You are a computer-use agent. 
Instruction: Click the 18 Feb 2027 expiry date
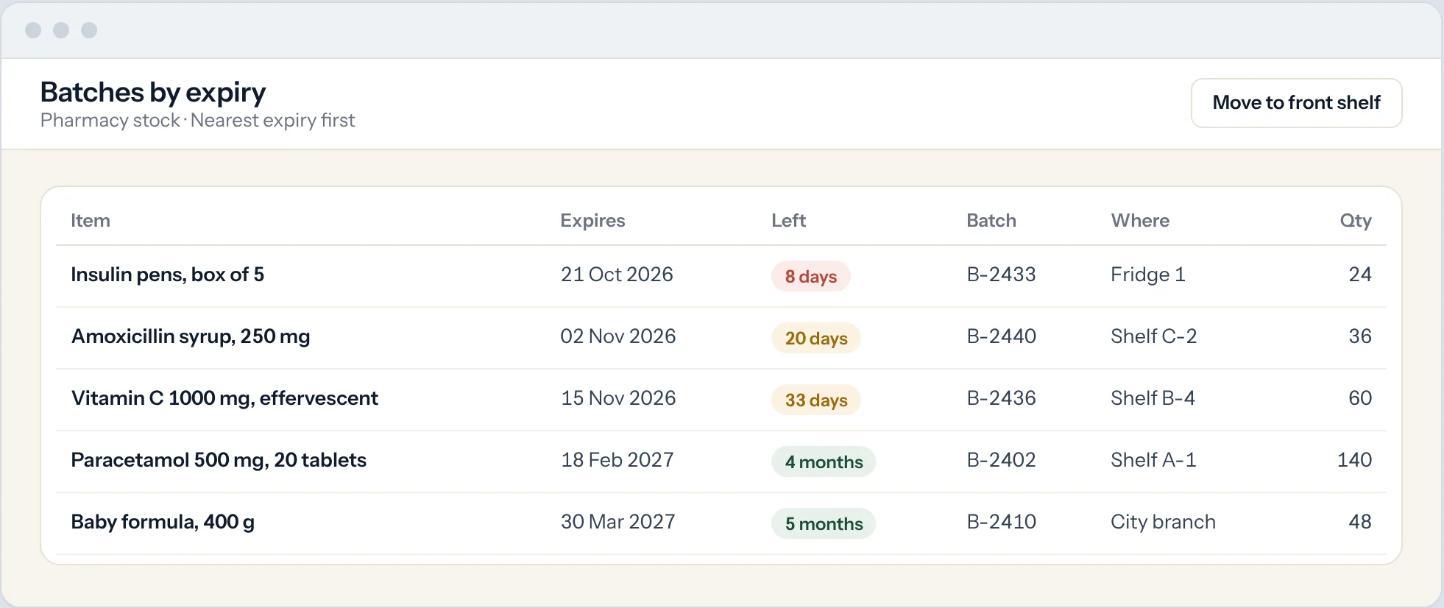click(617, 460)
